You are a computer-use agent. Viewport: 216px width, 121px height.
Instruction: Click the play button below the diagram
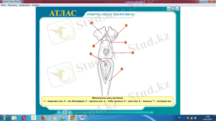coord(65,112)
